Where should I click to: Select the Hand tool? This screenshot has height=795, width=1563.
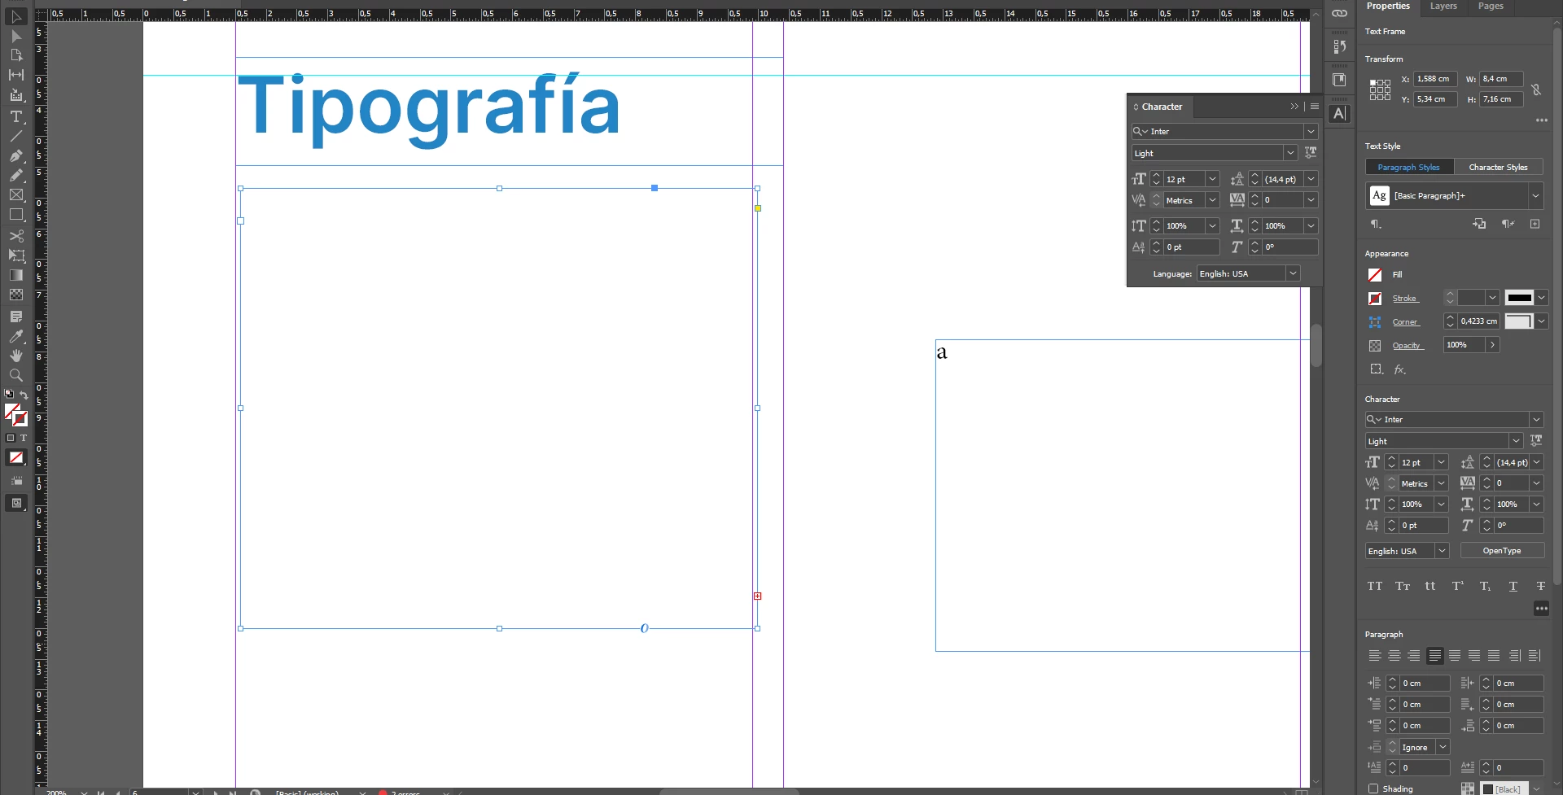[15, 356]
